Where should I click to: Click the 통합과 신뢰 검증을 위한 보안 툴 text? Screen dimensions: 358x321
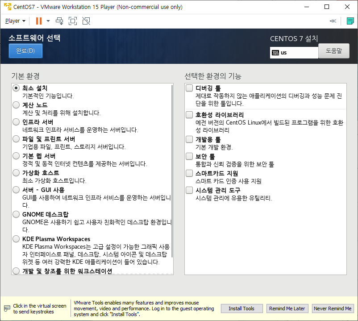[x=235, y=164]
